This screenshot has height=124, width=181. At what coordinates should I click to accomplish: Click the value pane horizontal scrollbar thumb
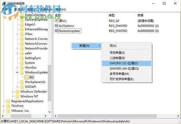(107, 116)
